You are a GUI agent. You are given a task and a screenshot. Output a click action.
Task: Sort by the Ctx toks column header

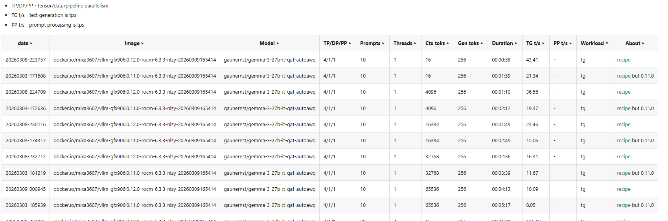click(437, 43)
